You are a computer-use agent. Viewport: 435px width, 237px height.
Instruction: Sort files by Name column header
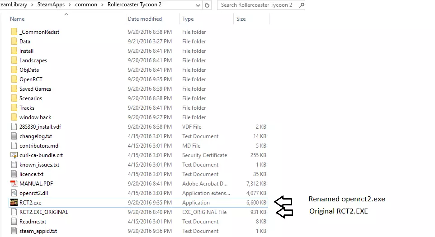coord(17,19)
